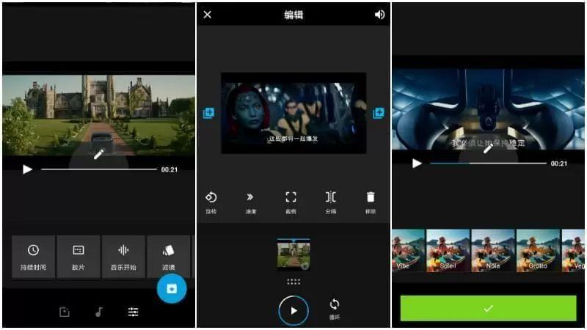Switch to the music note tab
This screenshot has height=330, width=587.
[x=99, y=312]
